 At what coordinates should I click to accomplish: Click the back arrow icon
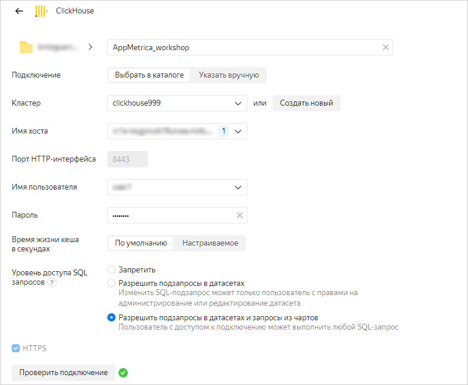coord(19,11)
